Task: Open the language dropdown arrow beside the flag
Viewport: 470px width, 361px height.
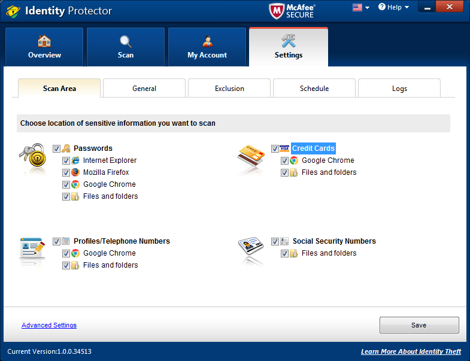Action: tap(367, 8)
